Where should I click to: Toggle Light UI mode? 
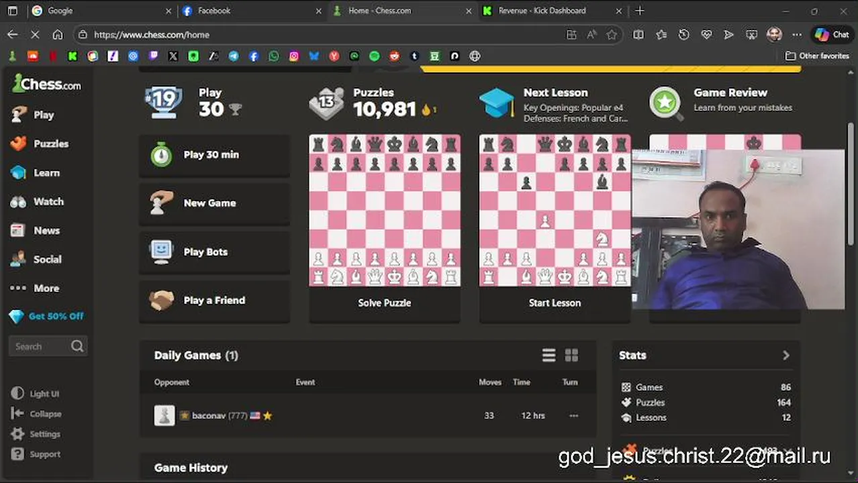(36, 394)
